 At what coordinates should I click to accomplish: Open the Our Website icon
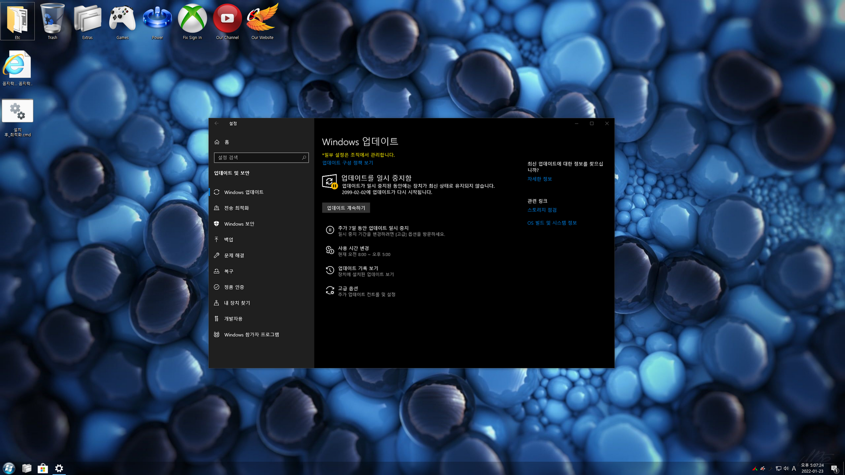coord(262,21)
